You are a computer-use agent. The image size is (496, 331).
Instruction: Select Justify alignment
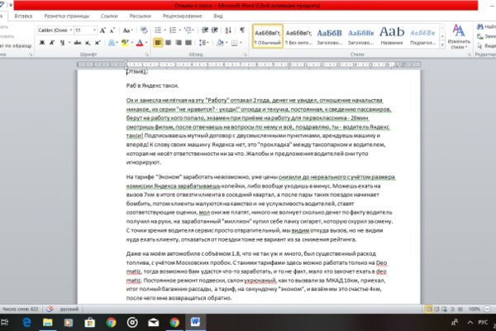[x=188, y=42]
